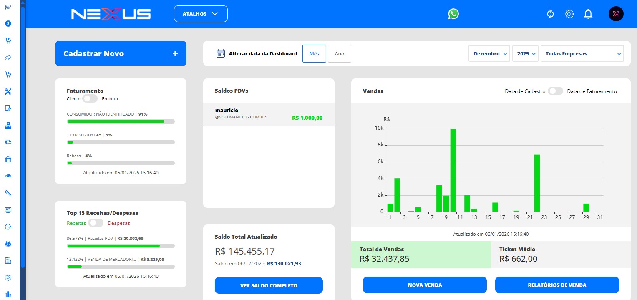
Task: Open the notifications bell
Action: click(x=588, y=14)
